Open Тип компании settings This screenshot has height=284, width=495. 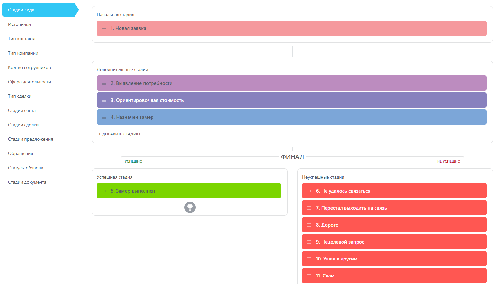[23, 53]
